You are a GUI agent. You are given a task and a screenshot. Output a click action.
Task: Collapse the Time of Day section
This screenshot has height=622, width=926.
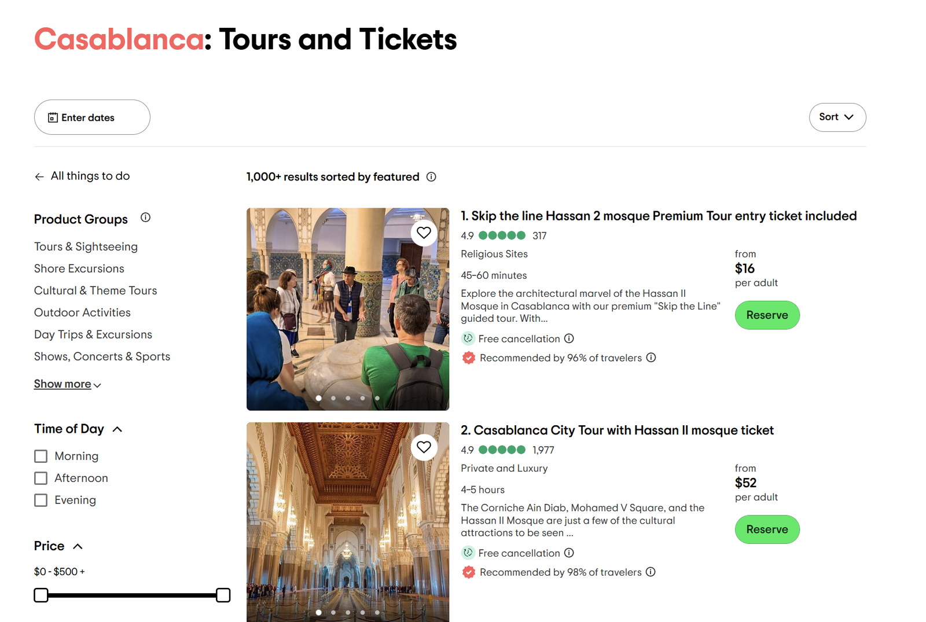117,429
